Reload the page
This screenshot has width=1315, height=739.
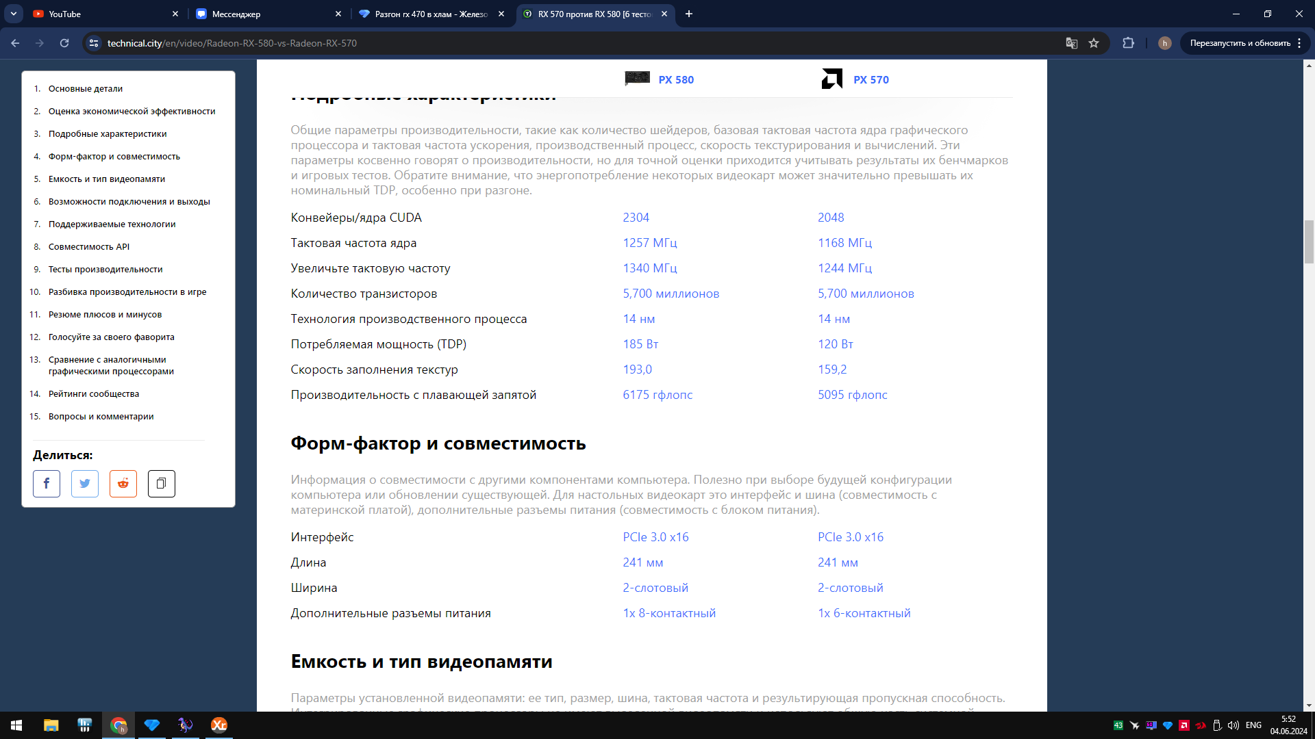click(64, 43)
